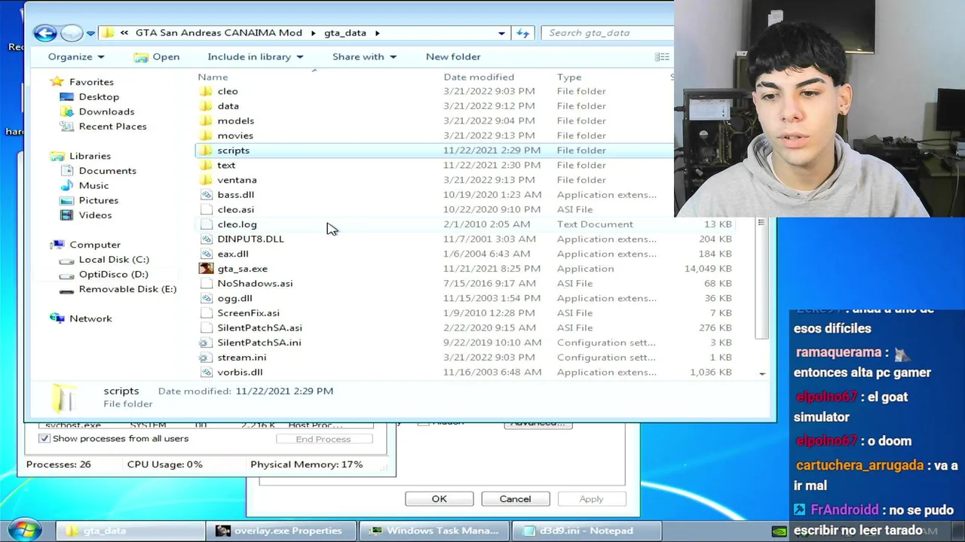Screen dimensions: 965x542
Task: Click the Windows Start orb
Action: tap(24, 530)
